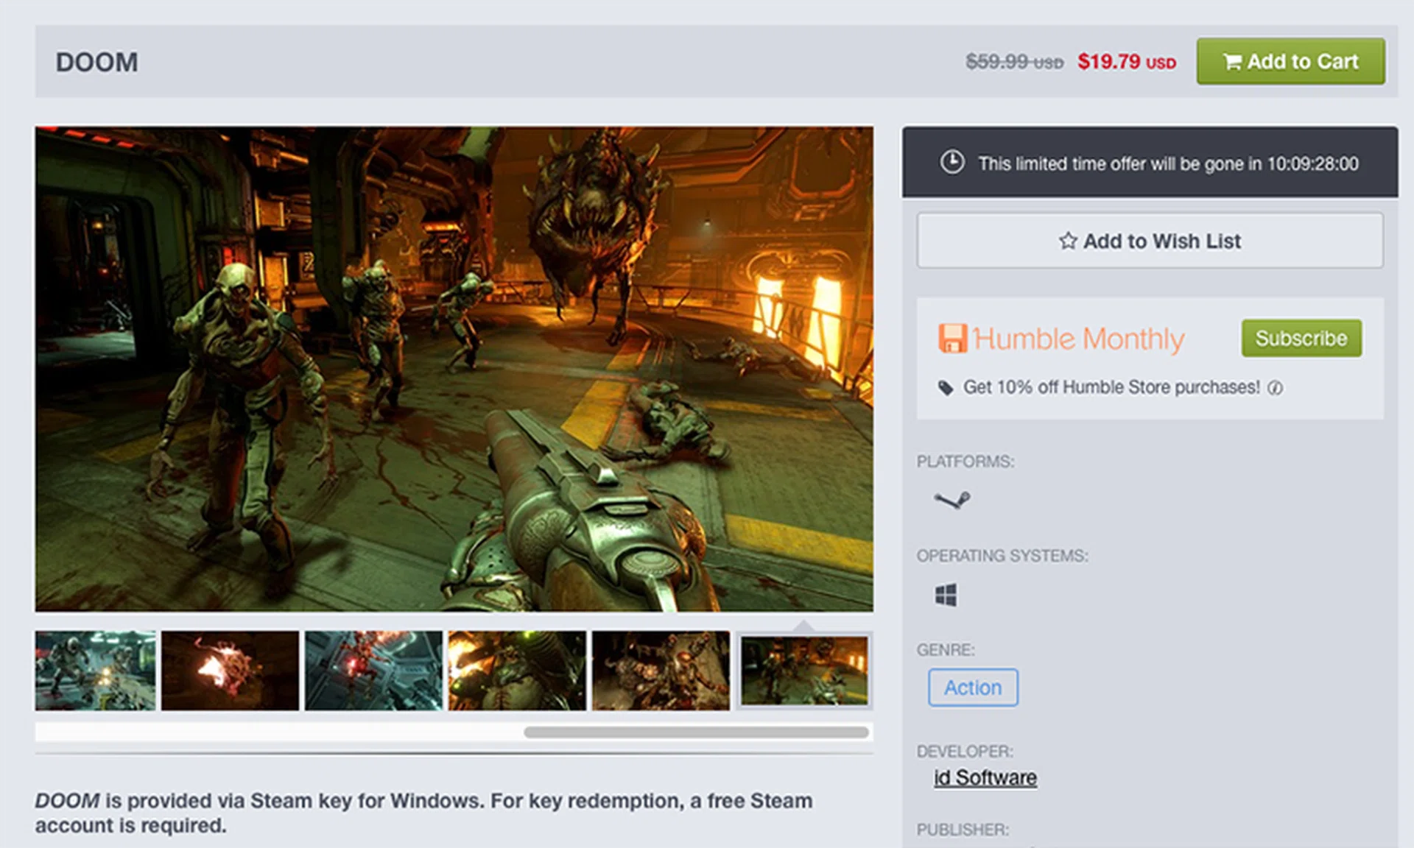Click the info icon beside 10% off text
Screen dimensions: 1414x848
tap(1275, 388)
